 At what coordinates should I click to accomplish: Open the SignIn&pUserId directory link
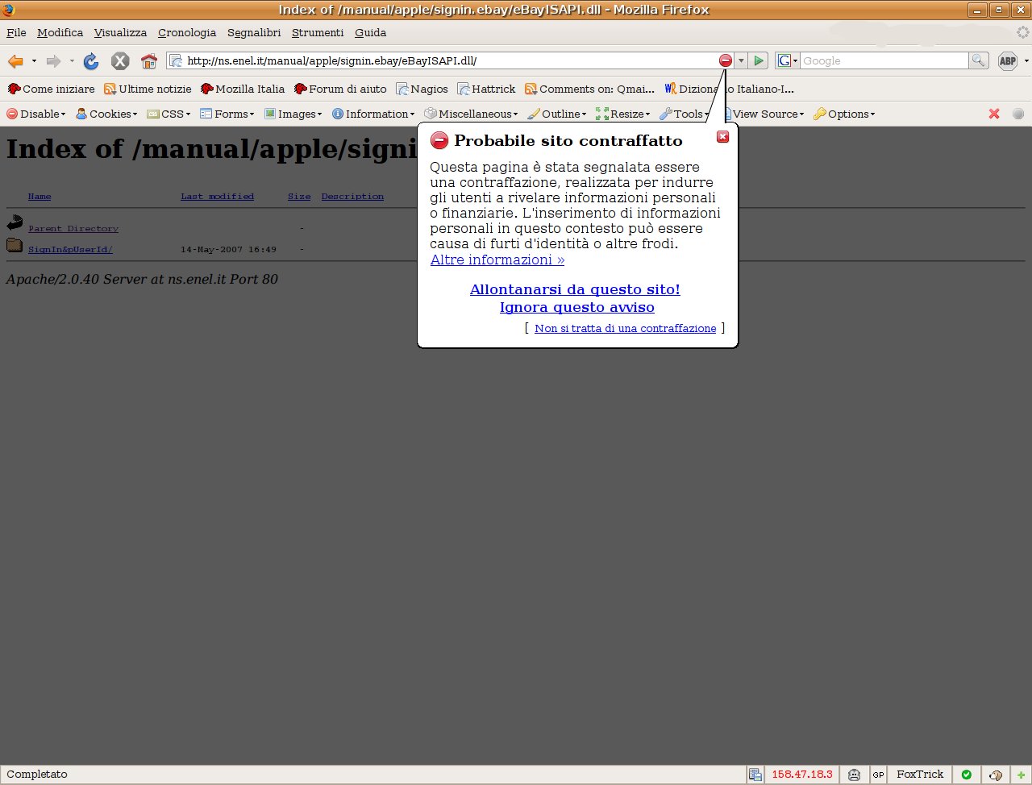[70, 250]
